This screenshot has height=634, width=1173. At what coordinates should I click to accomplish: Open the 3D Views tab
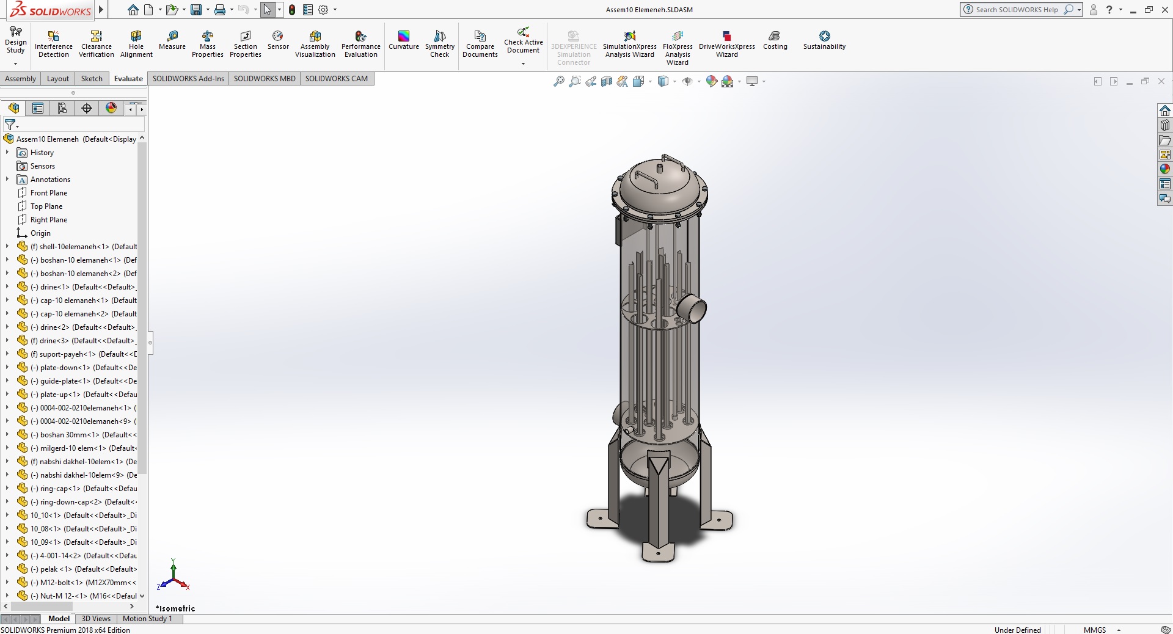point(96,619)
